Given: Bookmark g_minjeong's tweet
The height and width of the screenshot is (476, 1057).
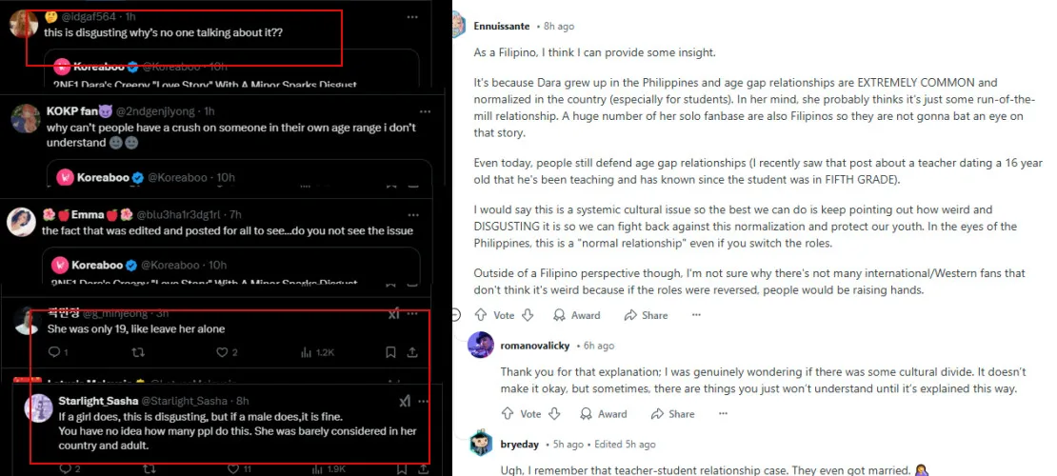Looking at the screenshot, I should pyautogui.click(x=390, y=352).
